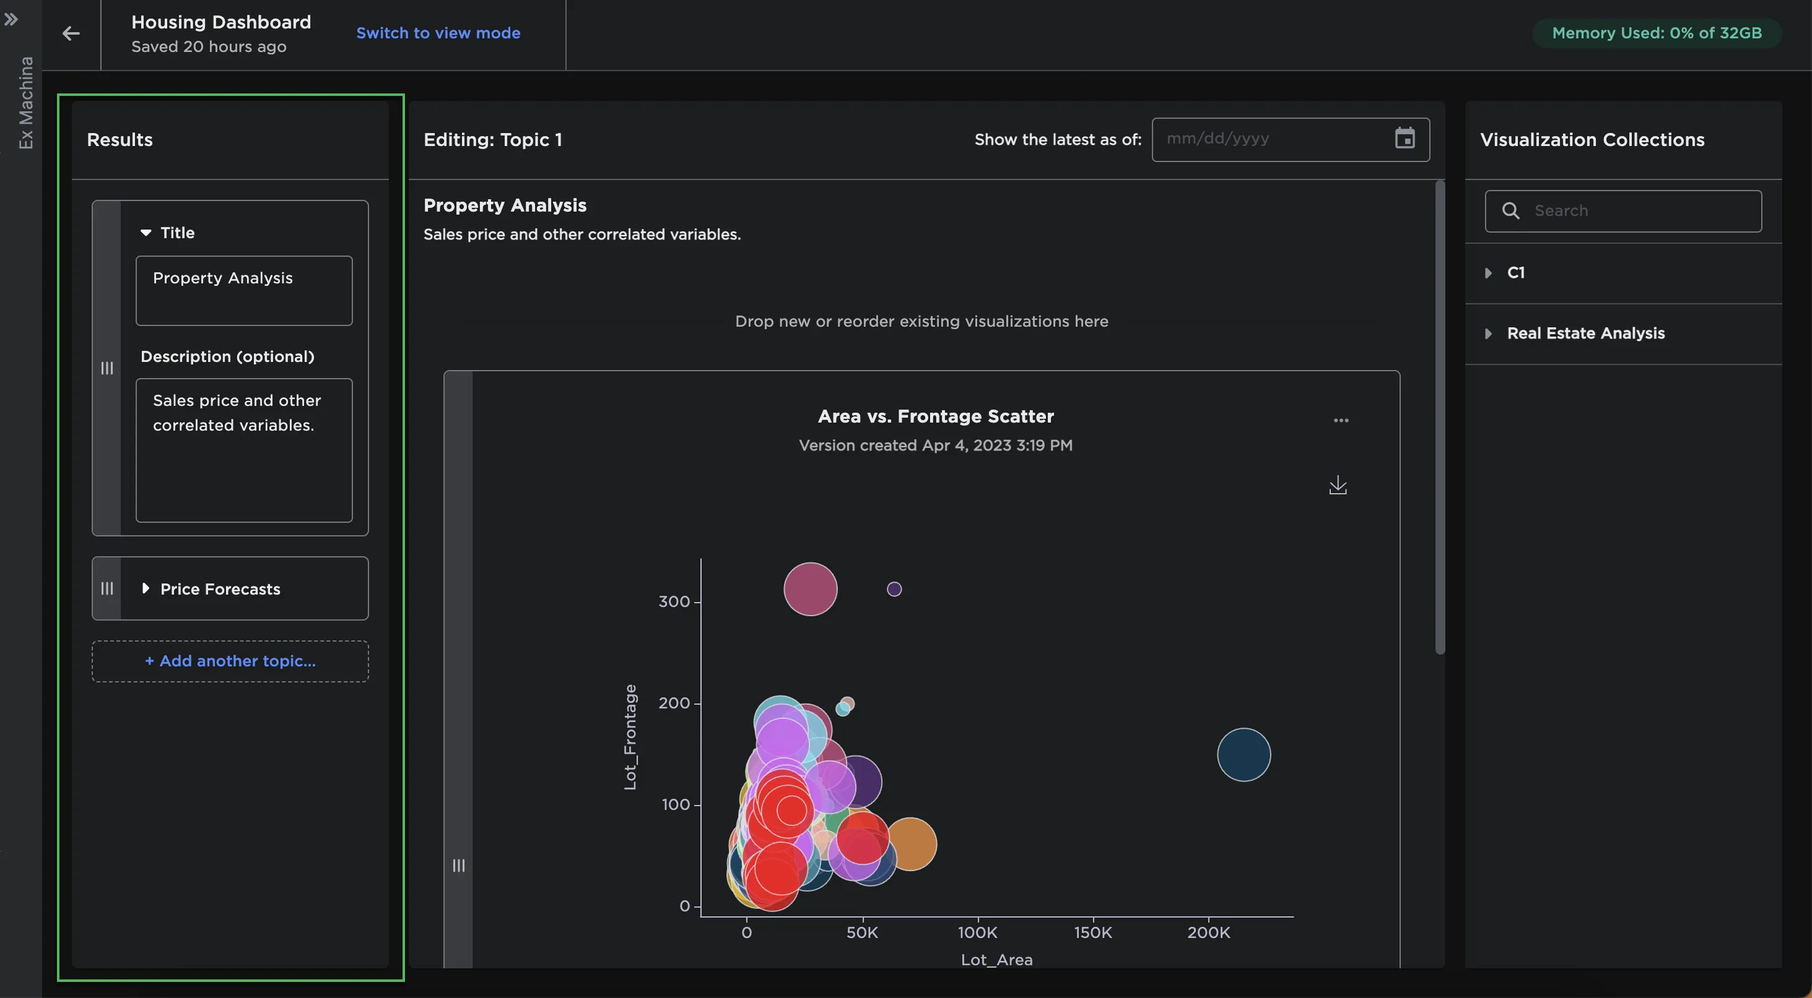Screen dimensions: 1812x998
Task: Click the search magnifier icon
Action: (x=1510, y=211)
